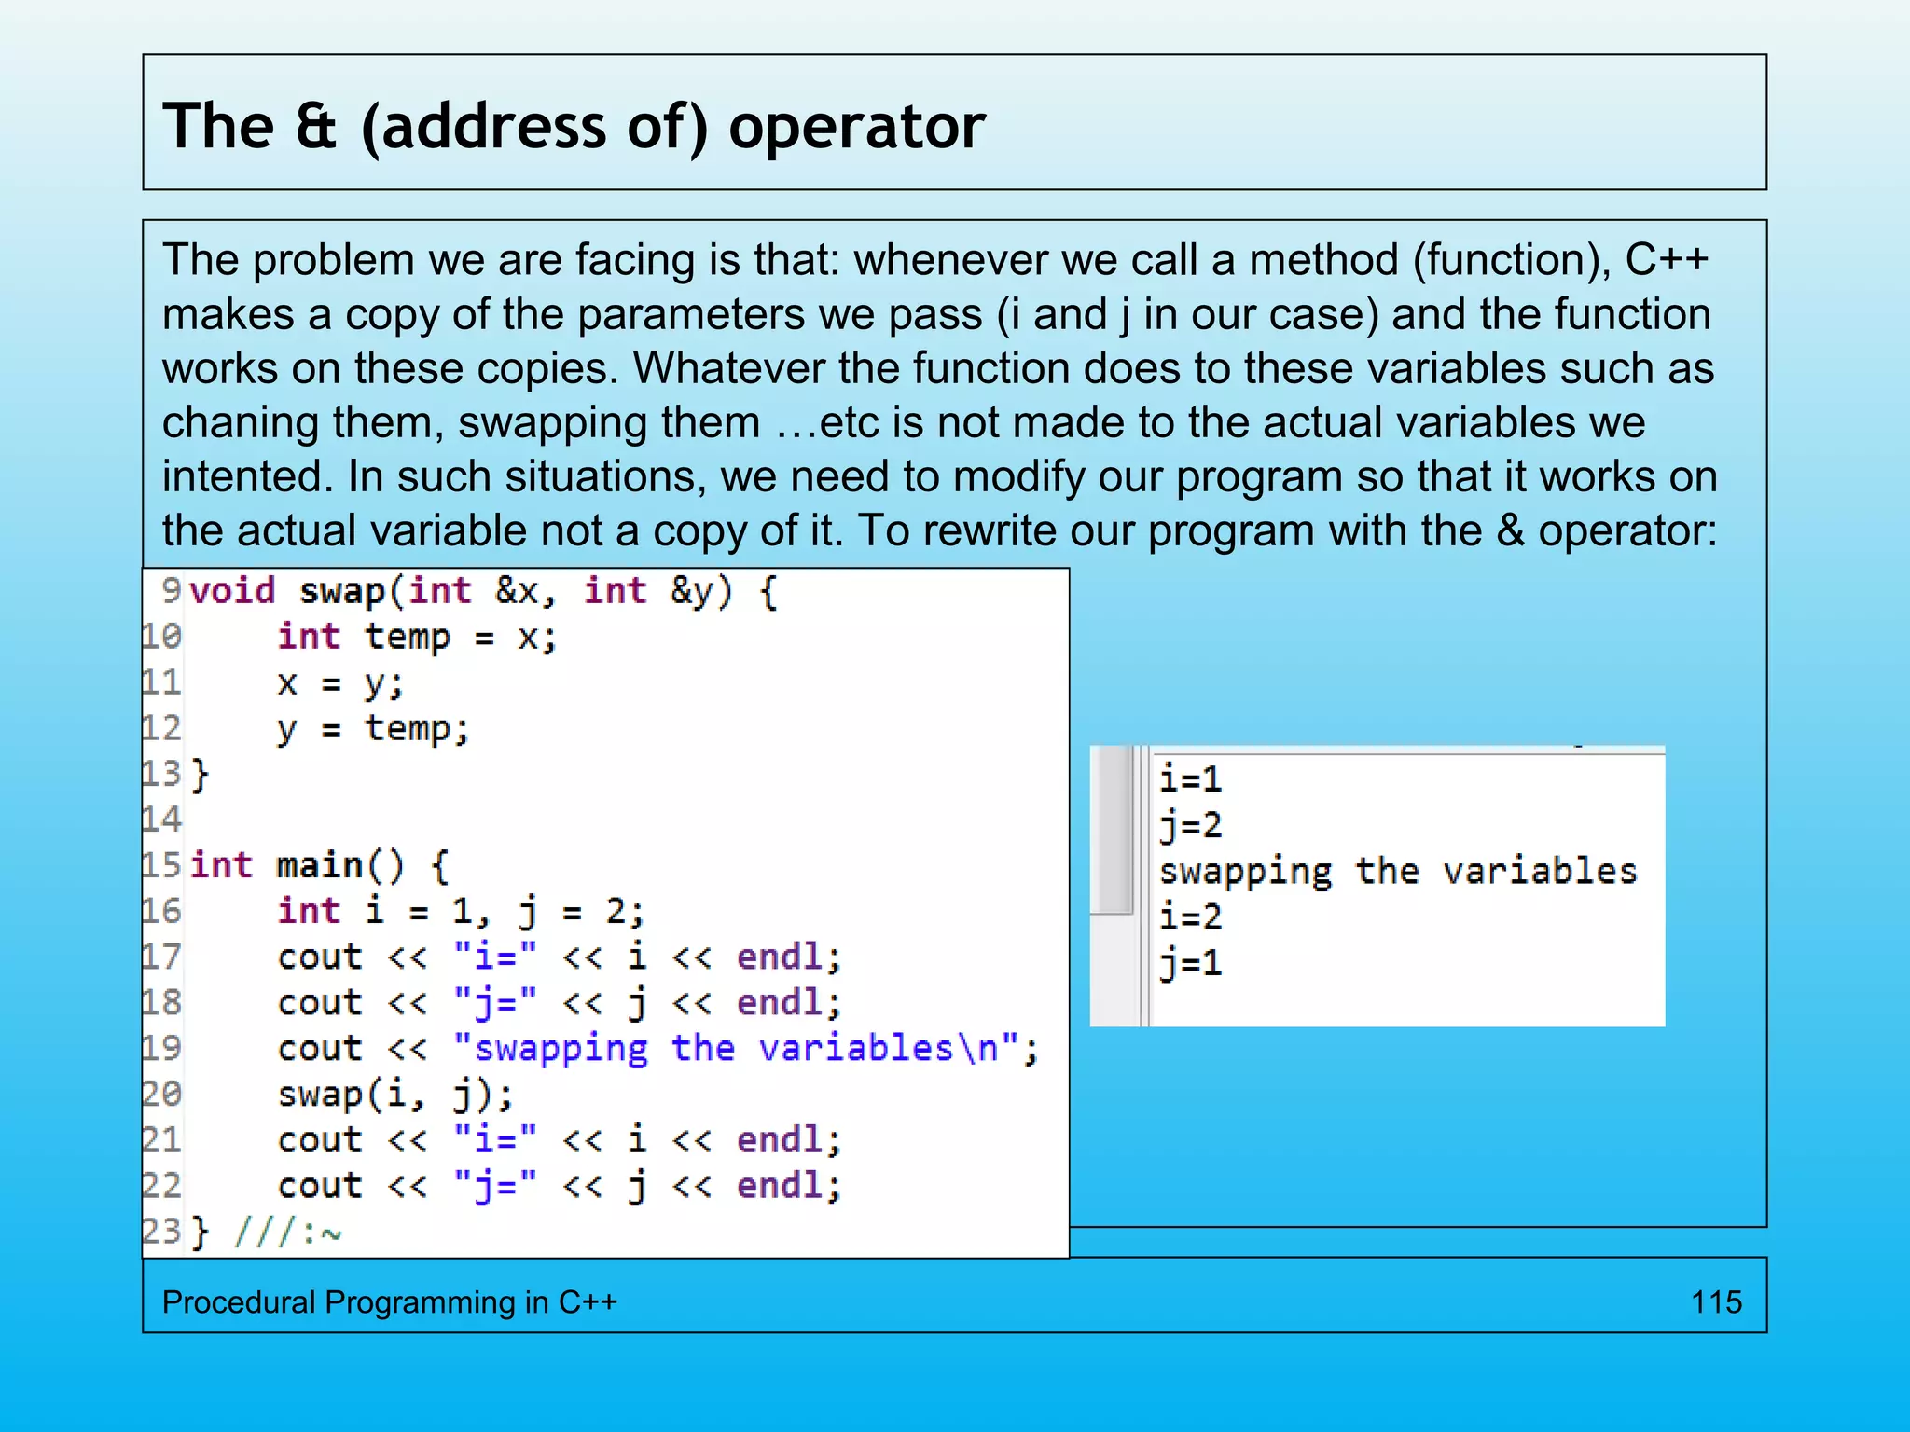Image resolution: width=1910 pixels, height=1432 pixels.
Task: Click first output line 'i=1' in console
Action: (1190, 779)
